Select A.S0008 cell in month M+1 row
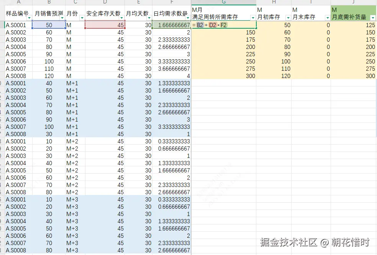This screenshot has height=255, width=377. (18, 134)
